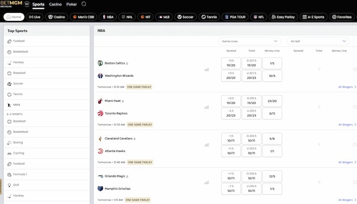The height and width of the screenshot is (204, 357).
Task: Select Hockey in Top Sports list
Action: tap(47, 62)
